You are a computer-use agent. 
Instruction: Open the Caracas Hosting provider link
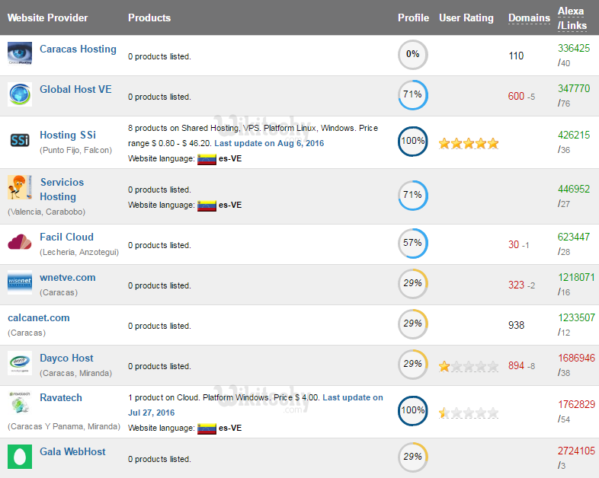pyautogui.click(x=78, y=49)
